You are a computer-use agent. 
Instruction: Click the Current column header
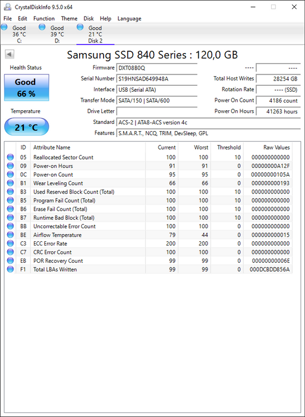[x=162, y=147]
